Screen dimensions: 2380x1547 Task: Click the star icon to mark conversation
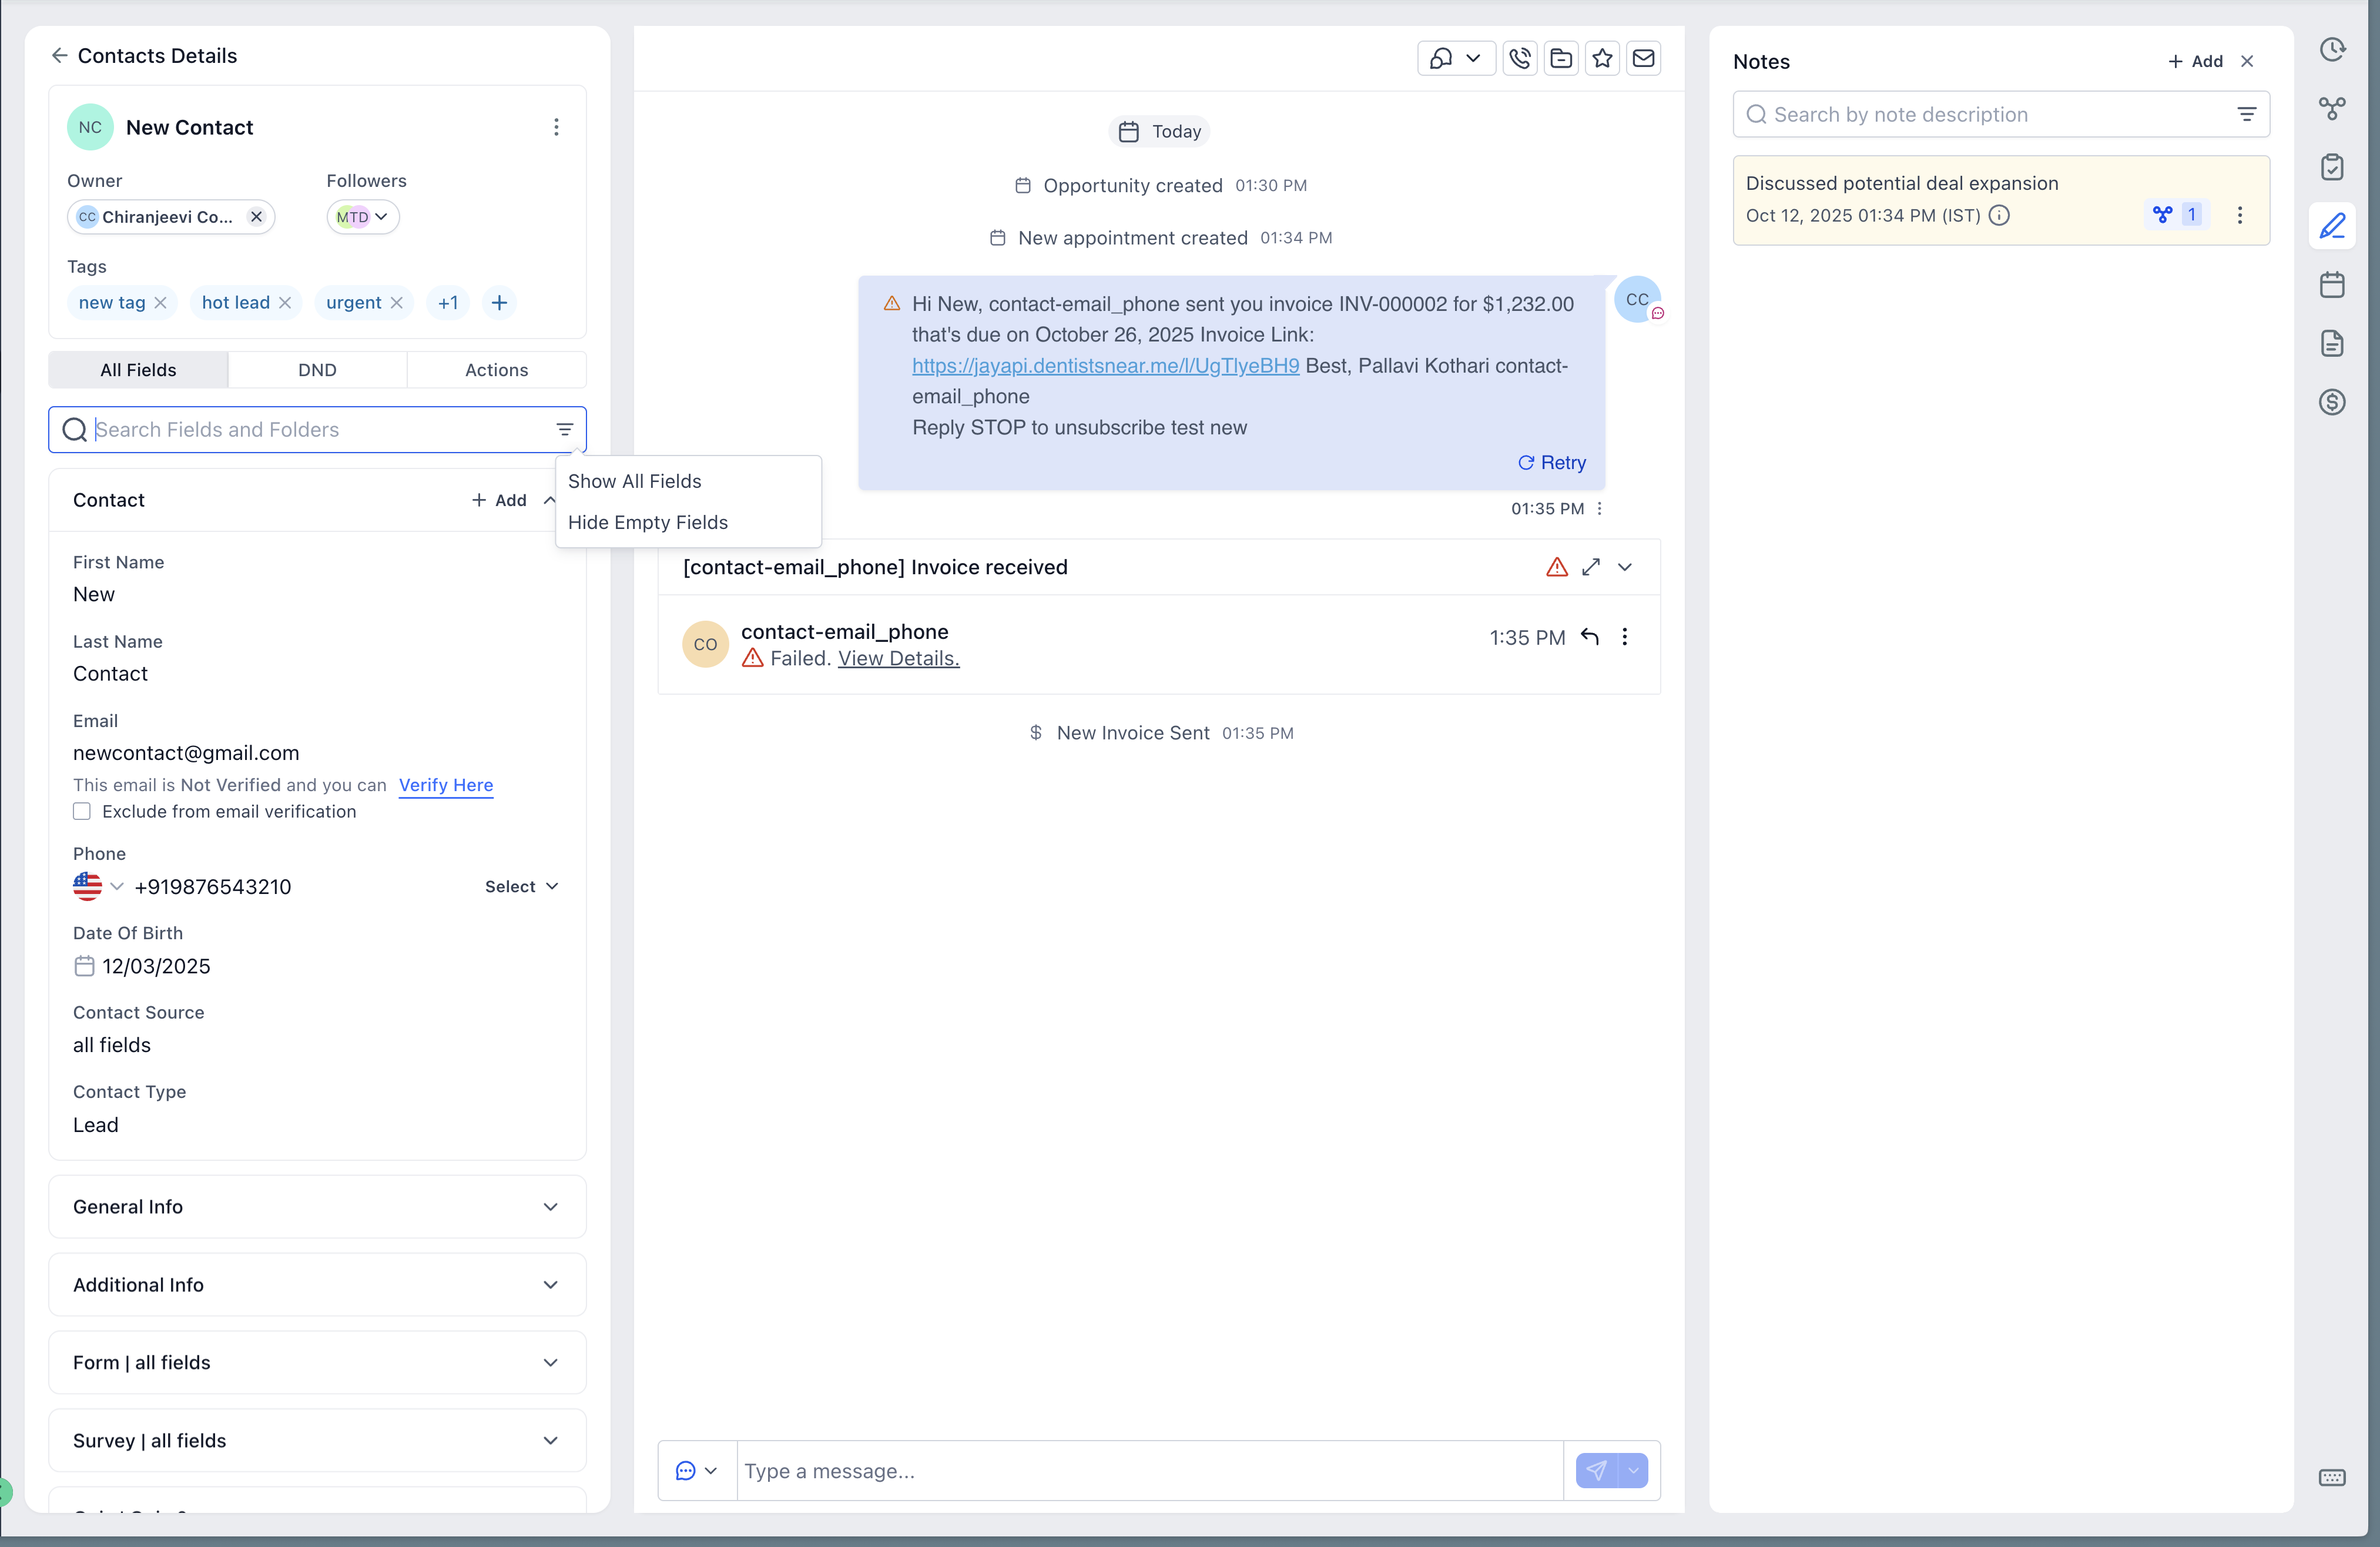click(x=1602, y=59)
